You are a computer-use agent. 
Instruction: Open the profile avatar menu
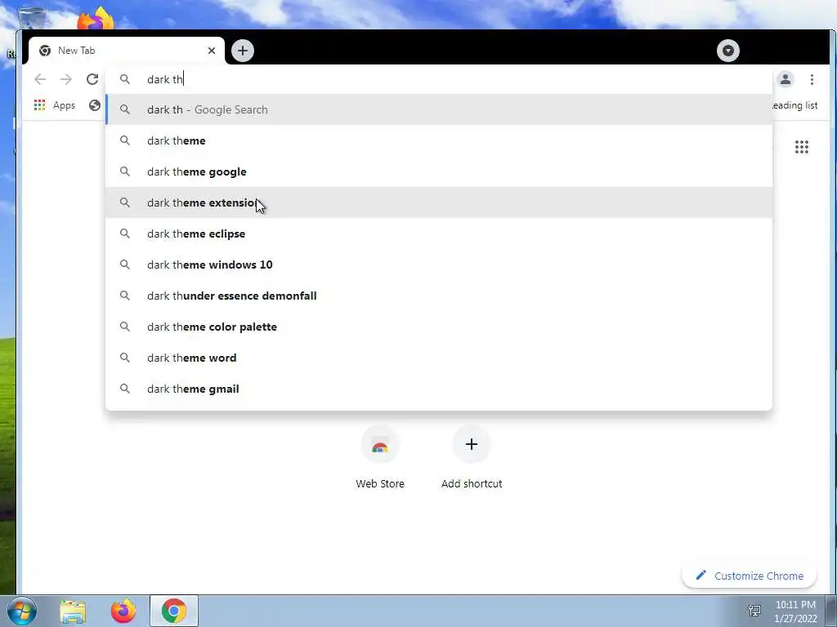[786, 79]
